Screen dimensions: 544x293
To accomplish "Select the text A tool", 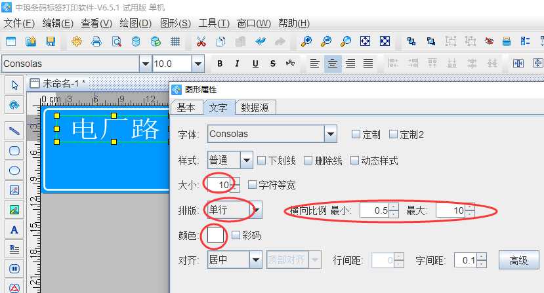I will coord(14,229).
